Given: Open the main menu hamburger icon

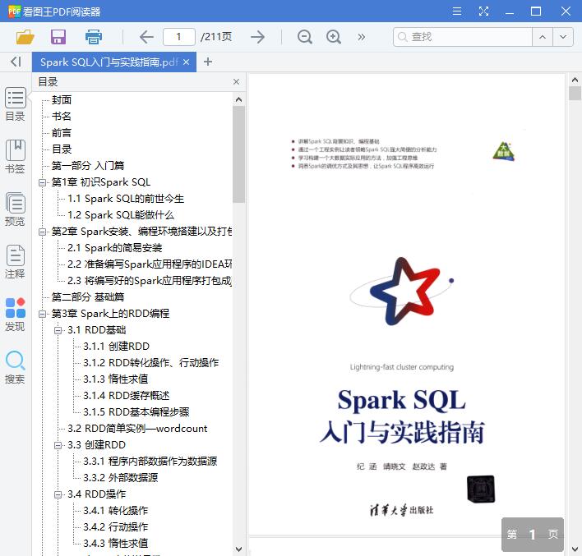Looking at the screenshot, I should coord(457,11).
